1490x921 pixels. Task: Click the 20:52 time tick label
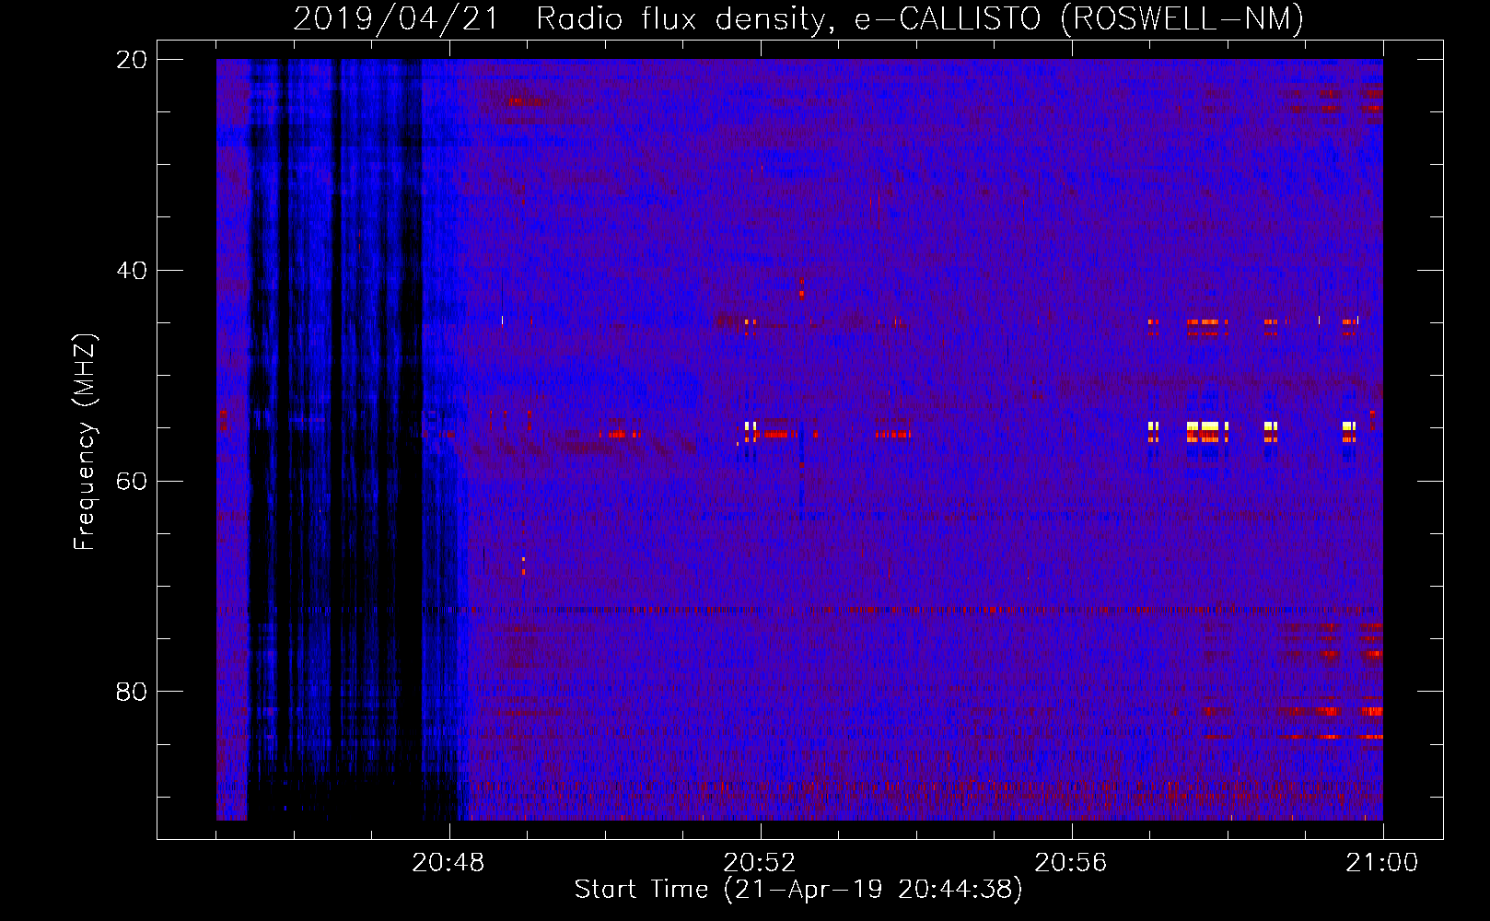760,863
